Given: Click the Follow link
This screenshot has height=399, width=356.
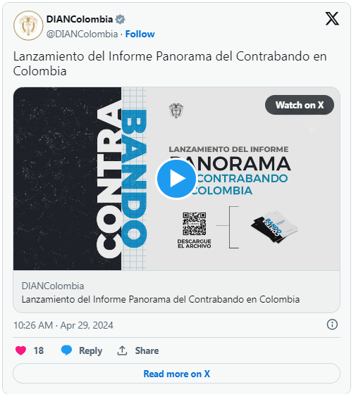Looking at the screenshot, I should 141,34.
